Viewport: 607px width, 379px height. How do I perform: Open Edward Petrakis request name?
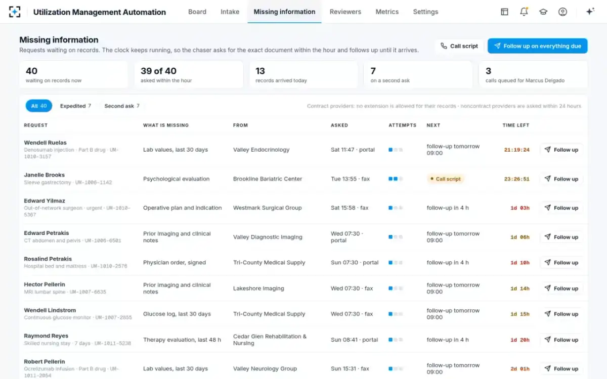pyautogui.click(x=46, y=233)
